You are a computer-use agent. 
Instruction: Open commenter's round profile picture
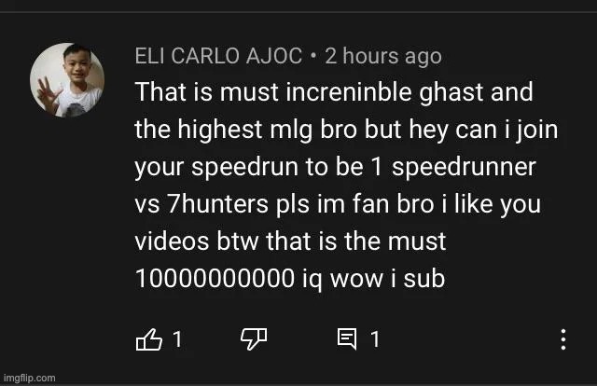pyautogui.click(x=67, y=79)
